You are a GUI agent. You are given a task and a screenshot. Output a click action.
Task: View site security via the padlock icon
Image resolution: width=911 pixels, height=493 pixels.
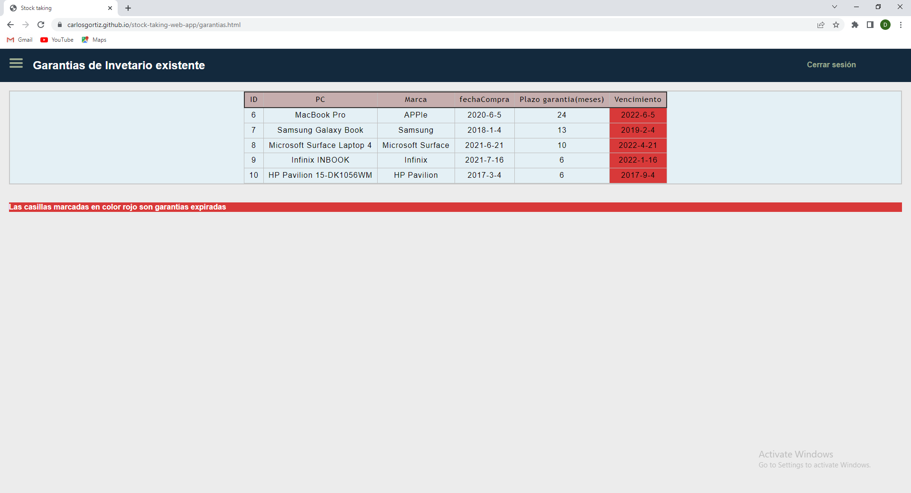[x=60, y=25]
